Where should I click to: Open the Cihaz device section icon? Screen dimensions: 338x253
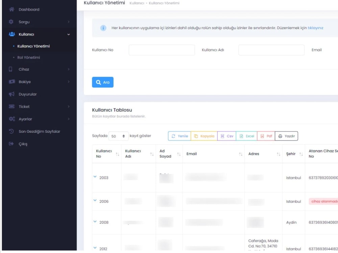point(11,69)
